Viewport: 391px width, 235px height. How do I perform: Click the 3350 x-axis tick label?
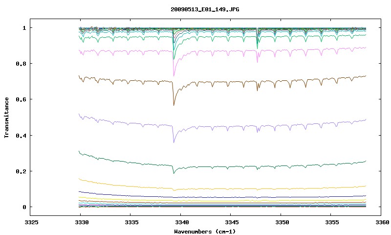pyautogui.click(x=282, y=222)
